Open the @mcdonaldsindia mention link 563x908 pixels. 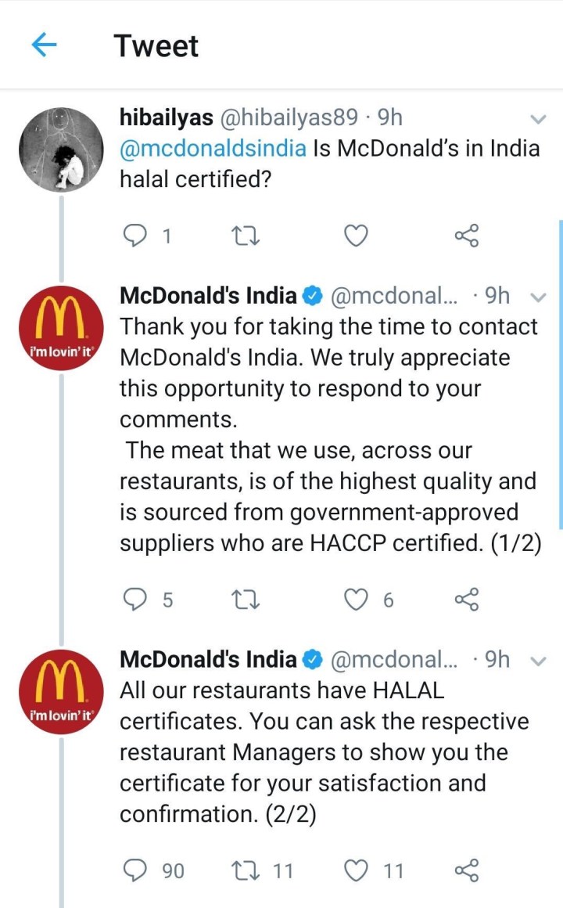coord(213,149)
